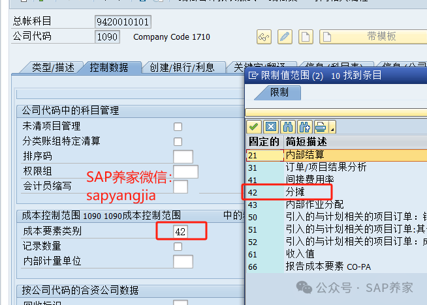Switch to the 类型/描述 tab

point(54,68)
